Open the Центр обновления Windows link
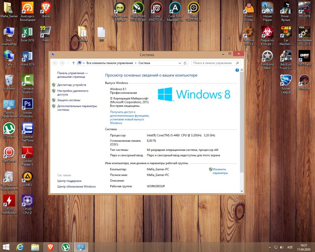This screenshot has width=315, height=252. tap(76, 187)
